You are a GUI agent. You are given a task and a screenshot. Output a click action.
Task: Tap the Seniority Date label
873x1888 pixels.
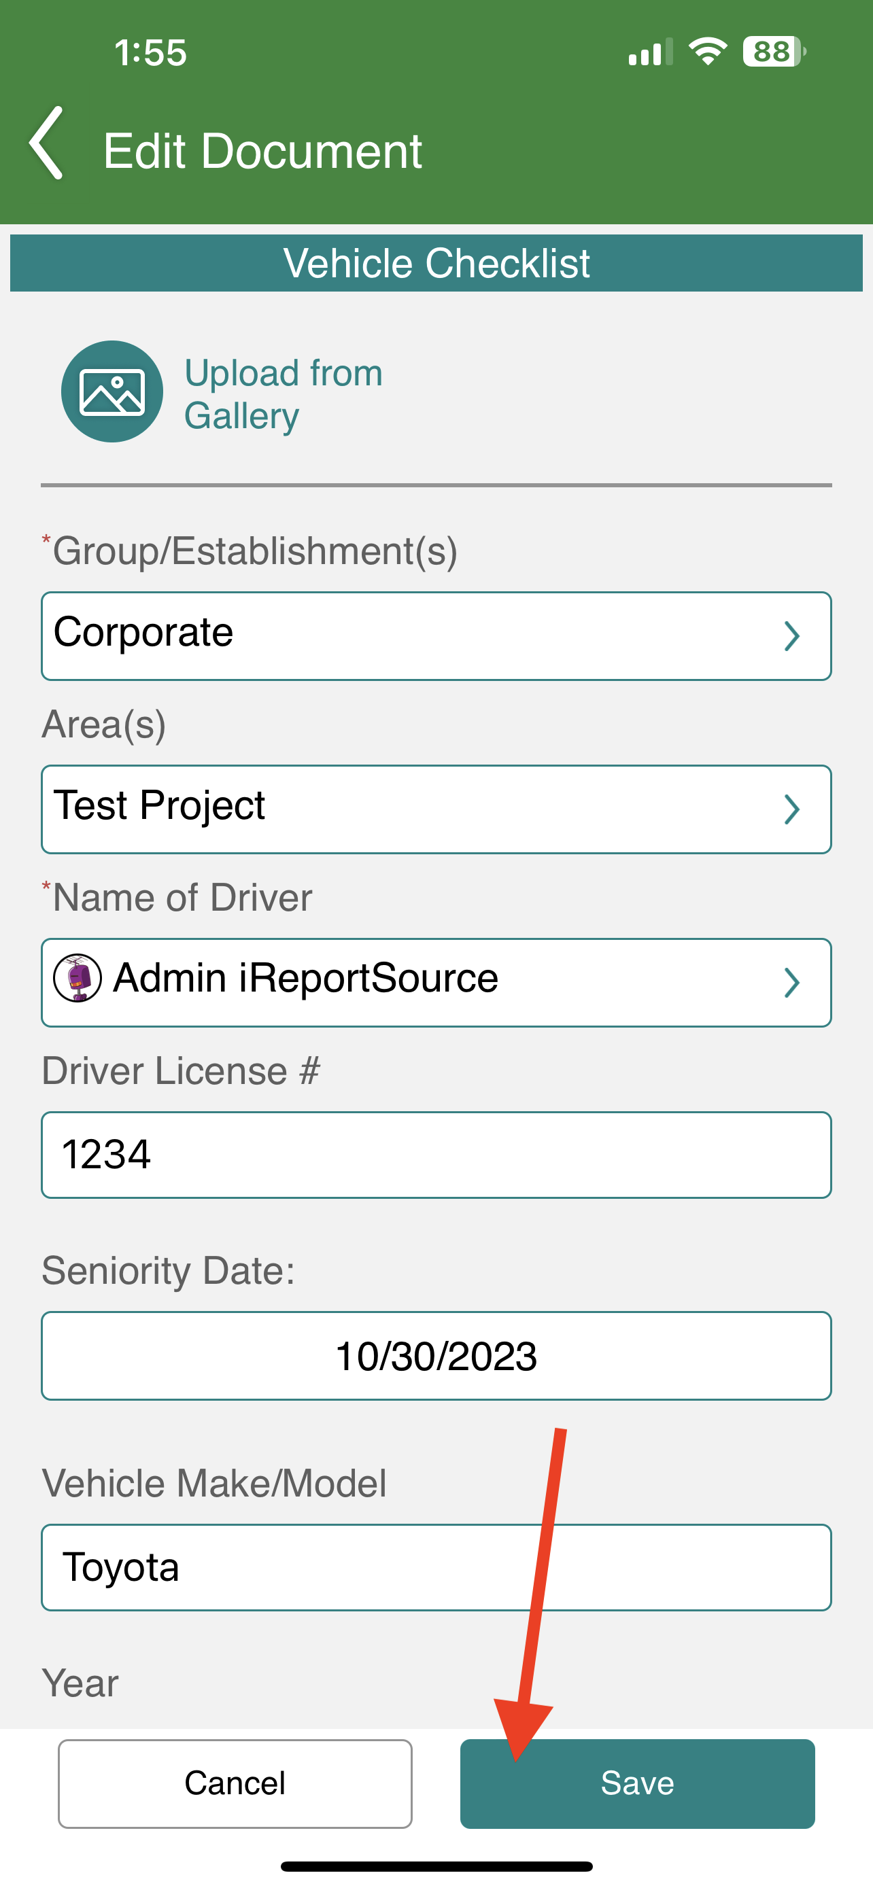[168, 1270]
